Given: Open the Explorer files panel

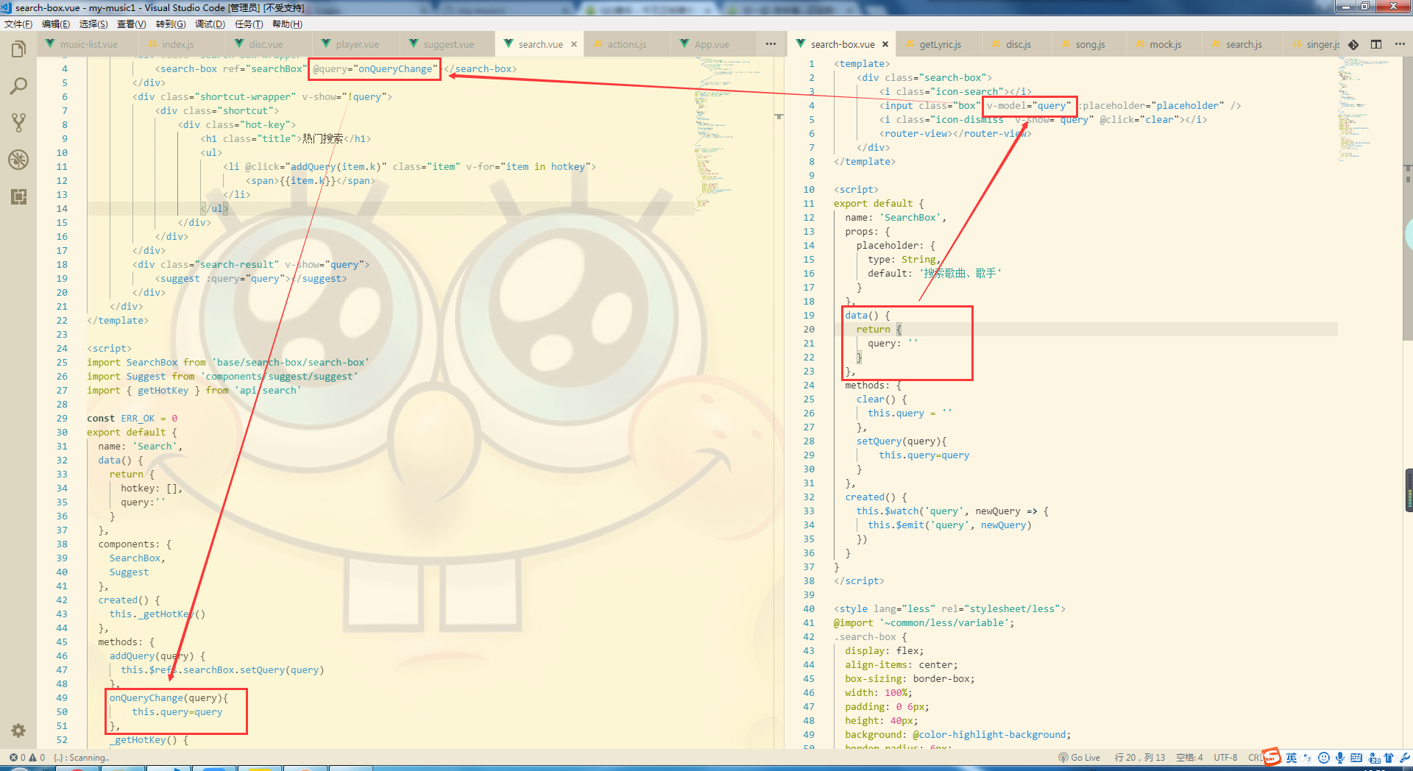Looking at the screenshot, I should 18,49.
